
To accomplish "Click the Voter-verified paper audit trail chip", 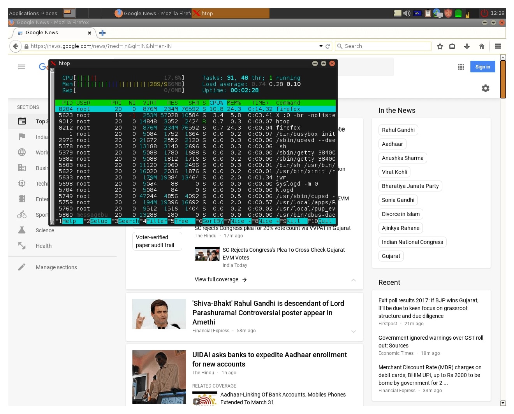I will [x=157, y=241].
